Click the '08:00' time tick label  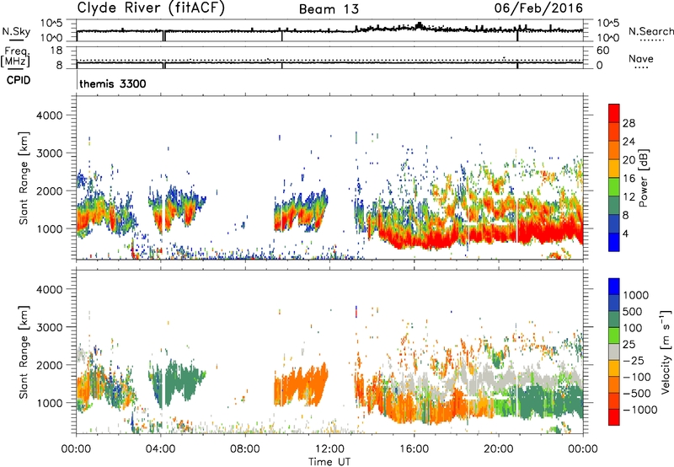pos(244,449)
